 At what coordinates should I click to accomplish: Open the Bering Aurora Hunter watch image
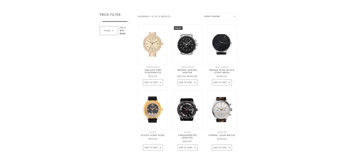click(x=187, y=44)
